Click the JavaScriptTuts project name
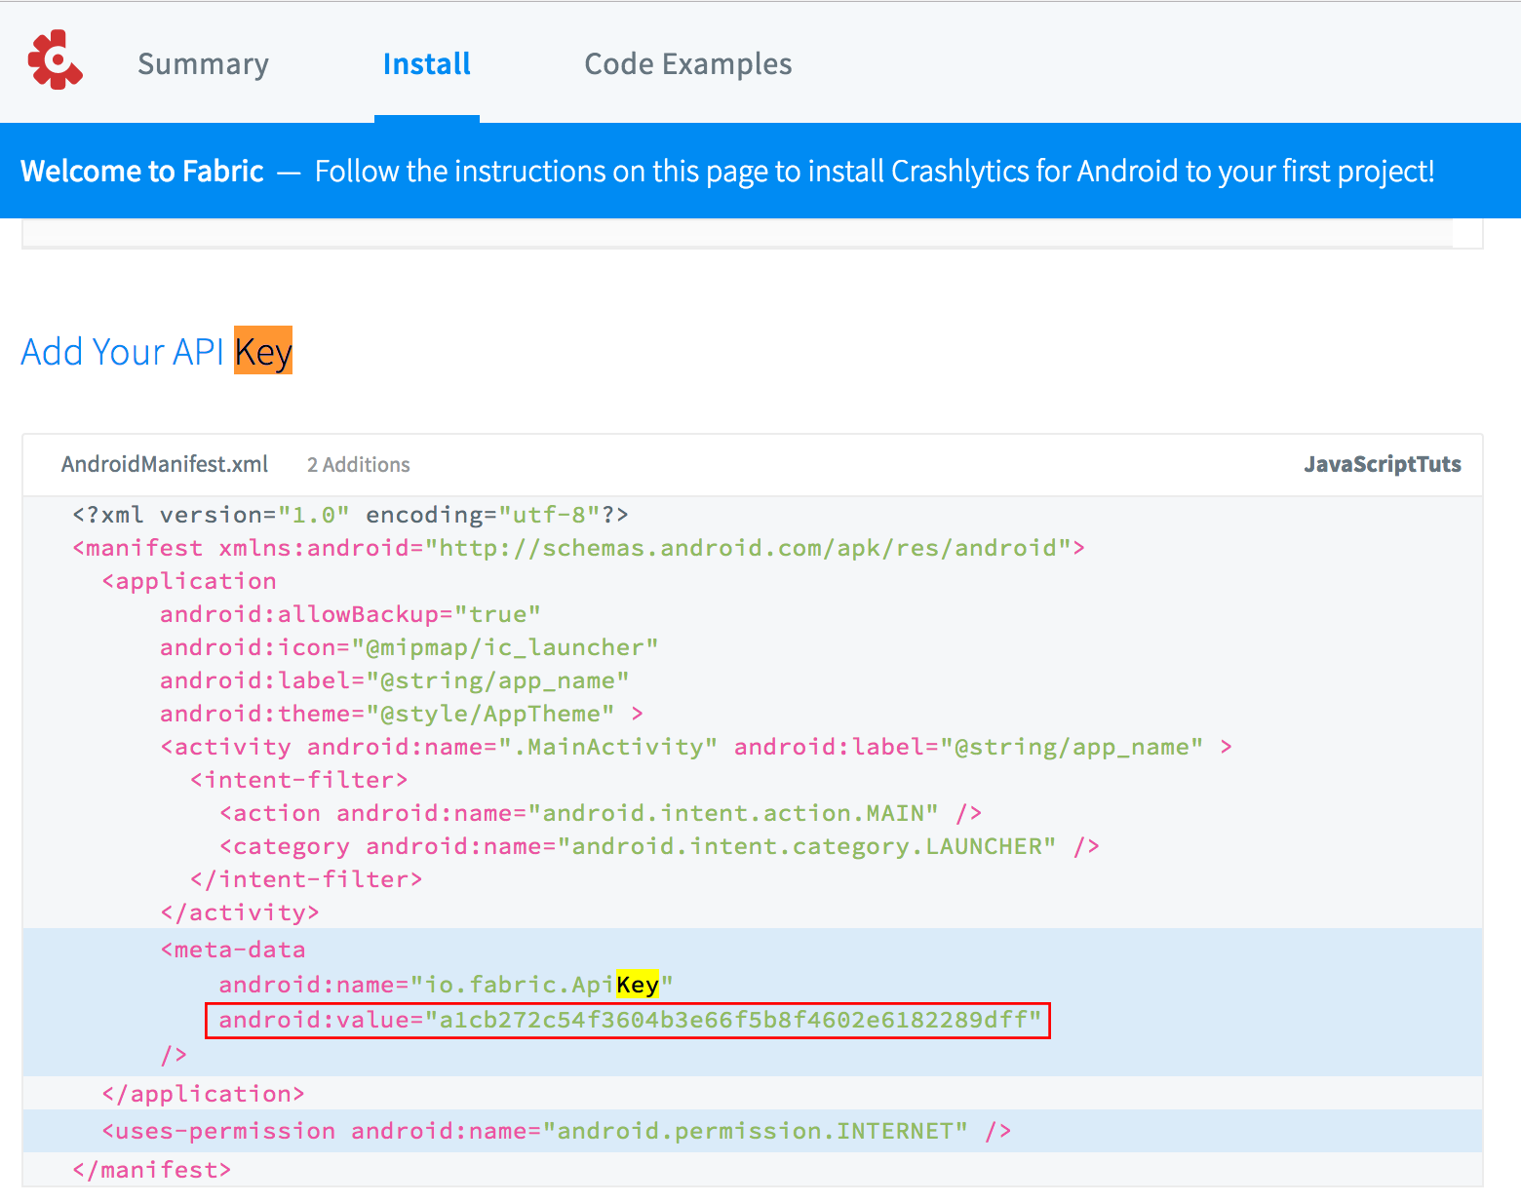 pos(1382,464)
